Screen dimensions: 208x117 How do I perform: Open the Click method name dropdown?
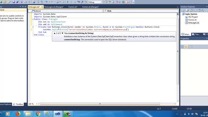pyautogui.click(x=141, y=11)
